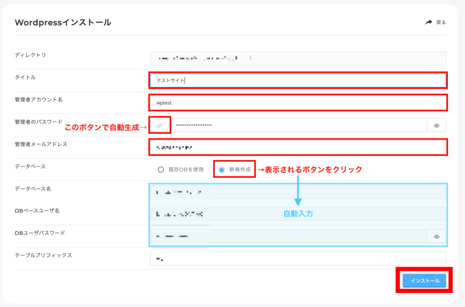Click the ディレクトリ input field

pos(298,58)
